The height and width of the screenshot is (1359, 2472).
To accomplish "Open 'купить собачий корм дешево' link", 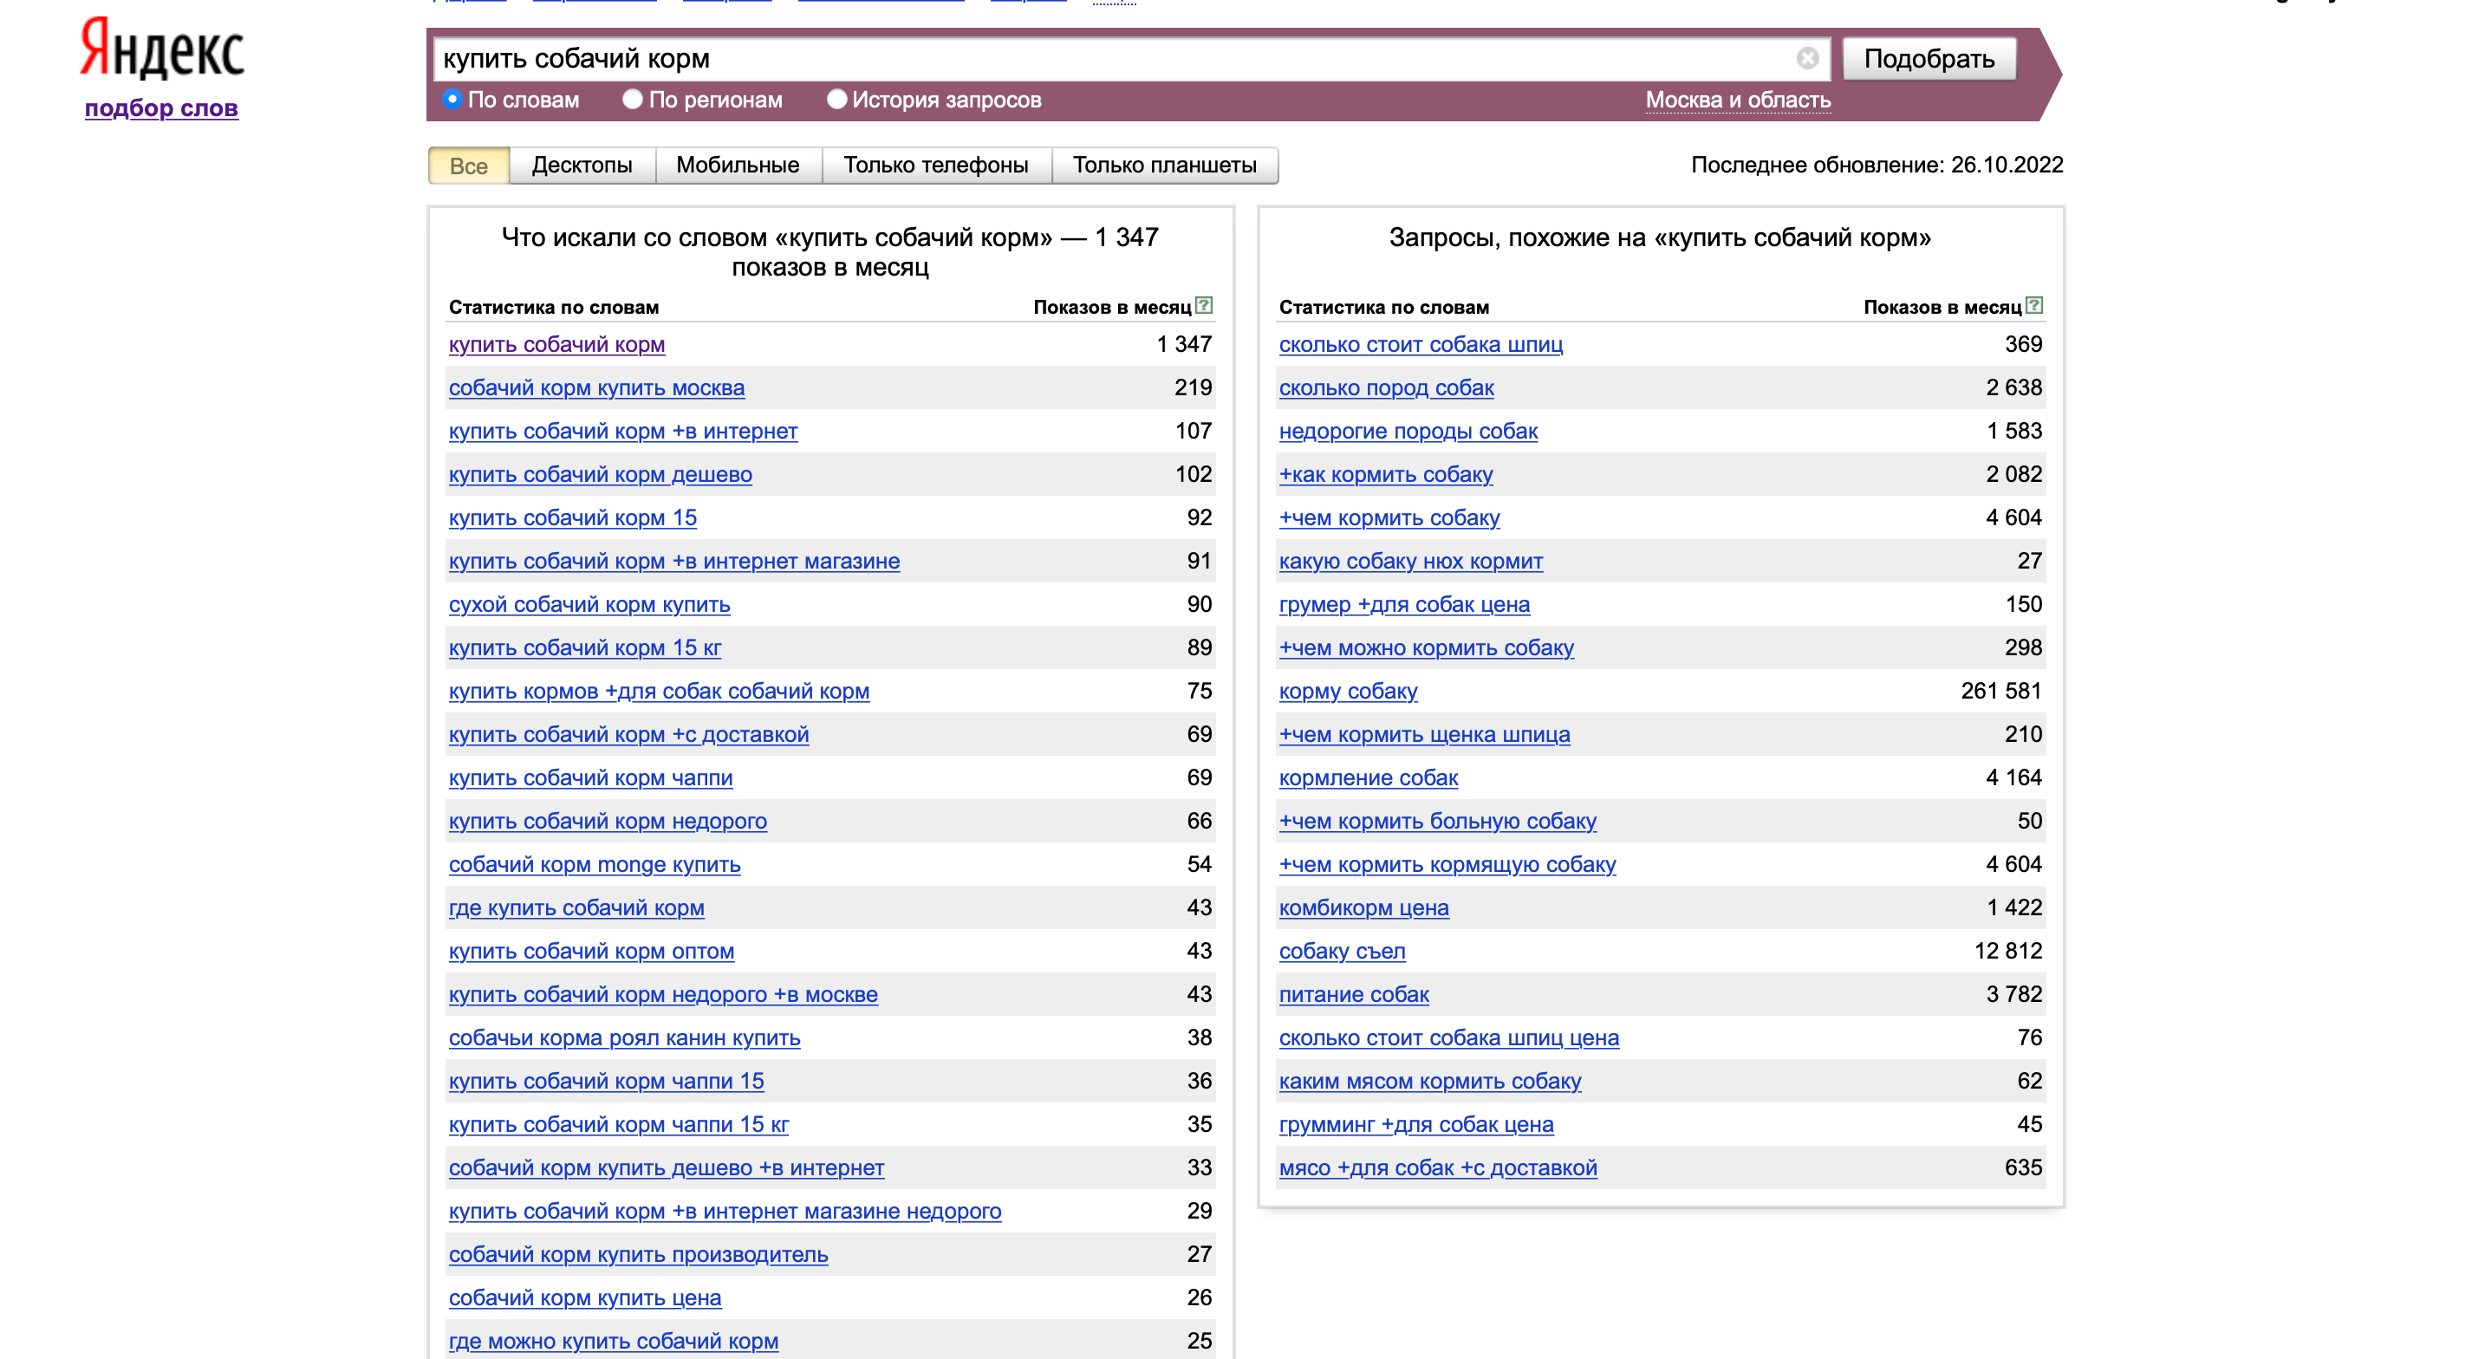I will [x=601, y=474].
